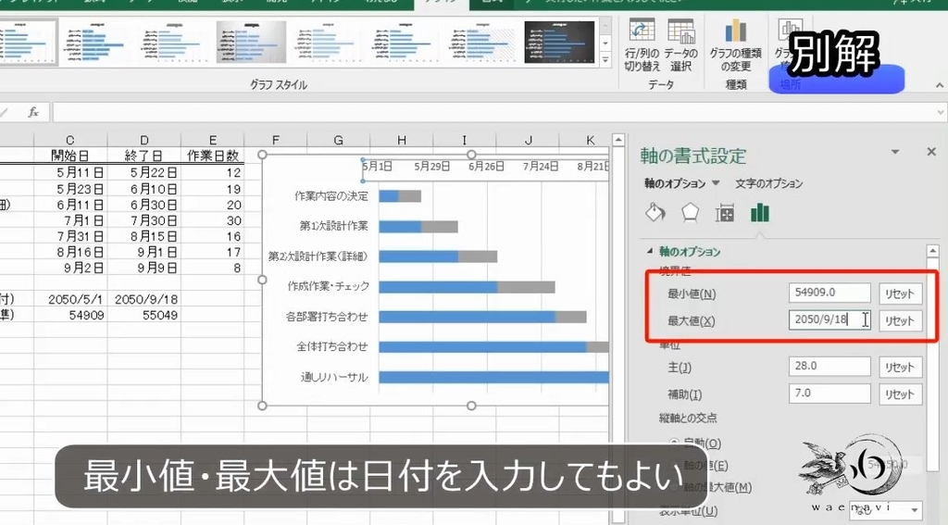Viewport: 948px width, 525px height.
Task: Select gray bar of 作成作業・チェック
Action: pyautogui.click(x=526, y=287)
